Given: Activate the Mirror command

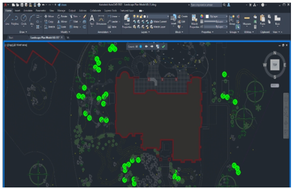Looking at the screenshot, I should coord(62,22).
